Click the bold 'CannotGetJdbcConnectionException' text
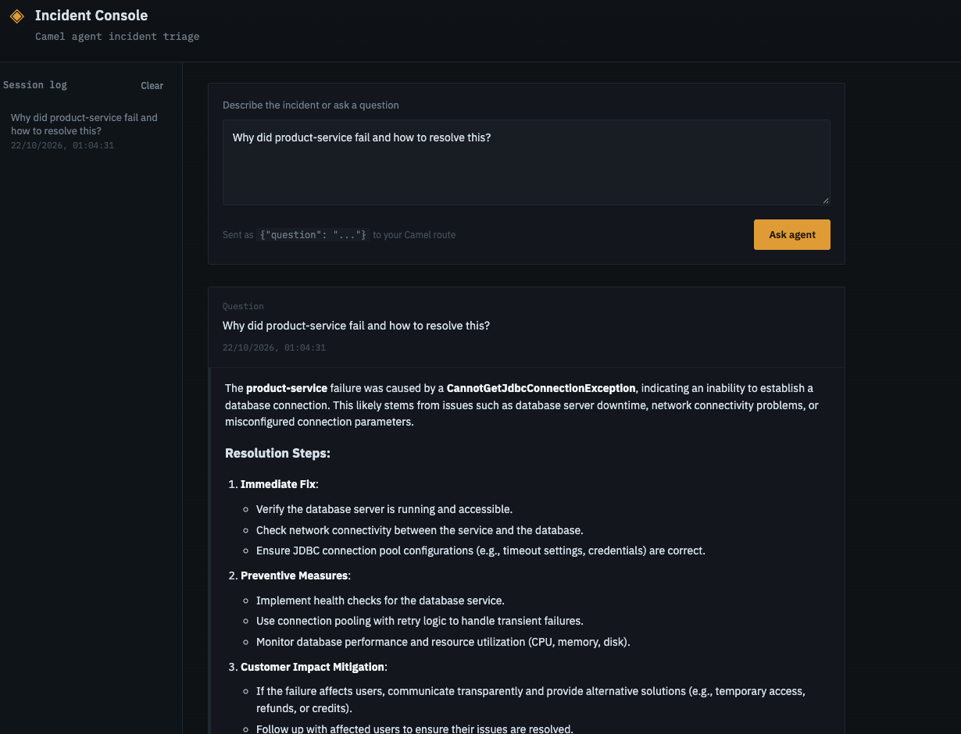Image resolution: width=961 pixels, height=734 pixels. tap(541, 388)
